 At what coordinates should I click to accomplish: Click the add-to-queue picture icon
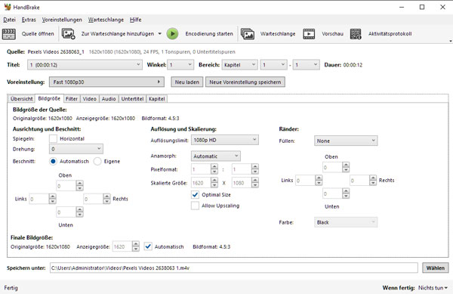69,34
